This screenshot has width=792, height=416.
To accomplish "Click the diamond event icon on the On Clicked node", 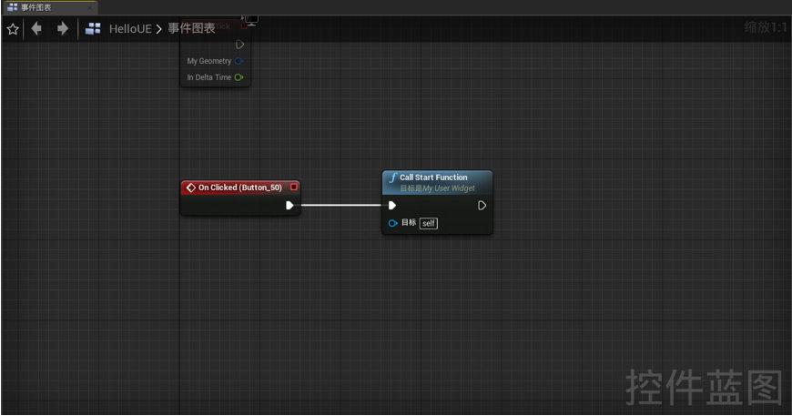I will (190, 188).
